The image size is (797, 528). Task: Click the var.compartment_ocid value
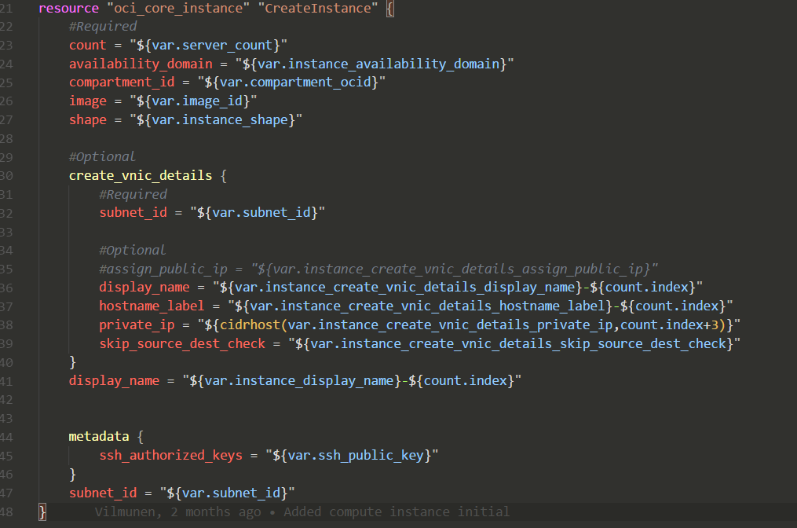click(x=295, y=82)
